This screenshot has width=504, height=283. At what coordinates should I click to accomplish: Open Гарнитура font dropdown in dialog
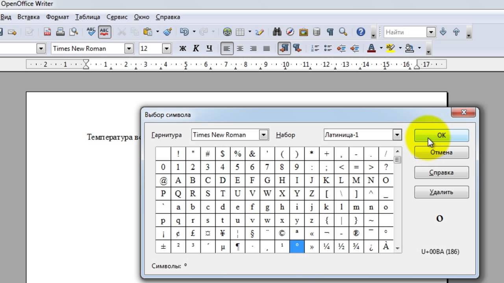coord(264,135)
